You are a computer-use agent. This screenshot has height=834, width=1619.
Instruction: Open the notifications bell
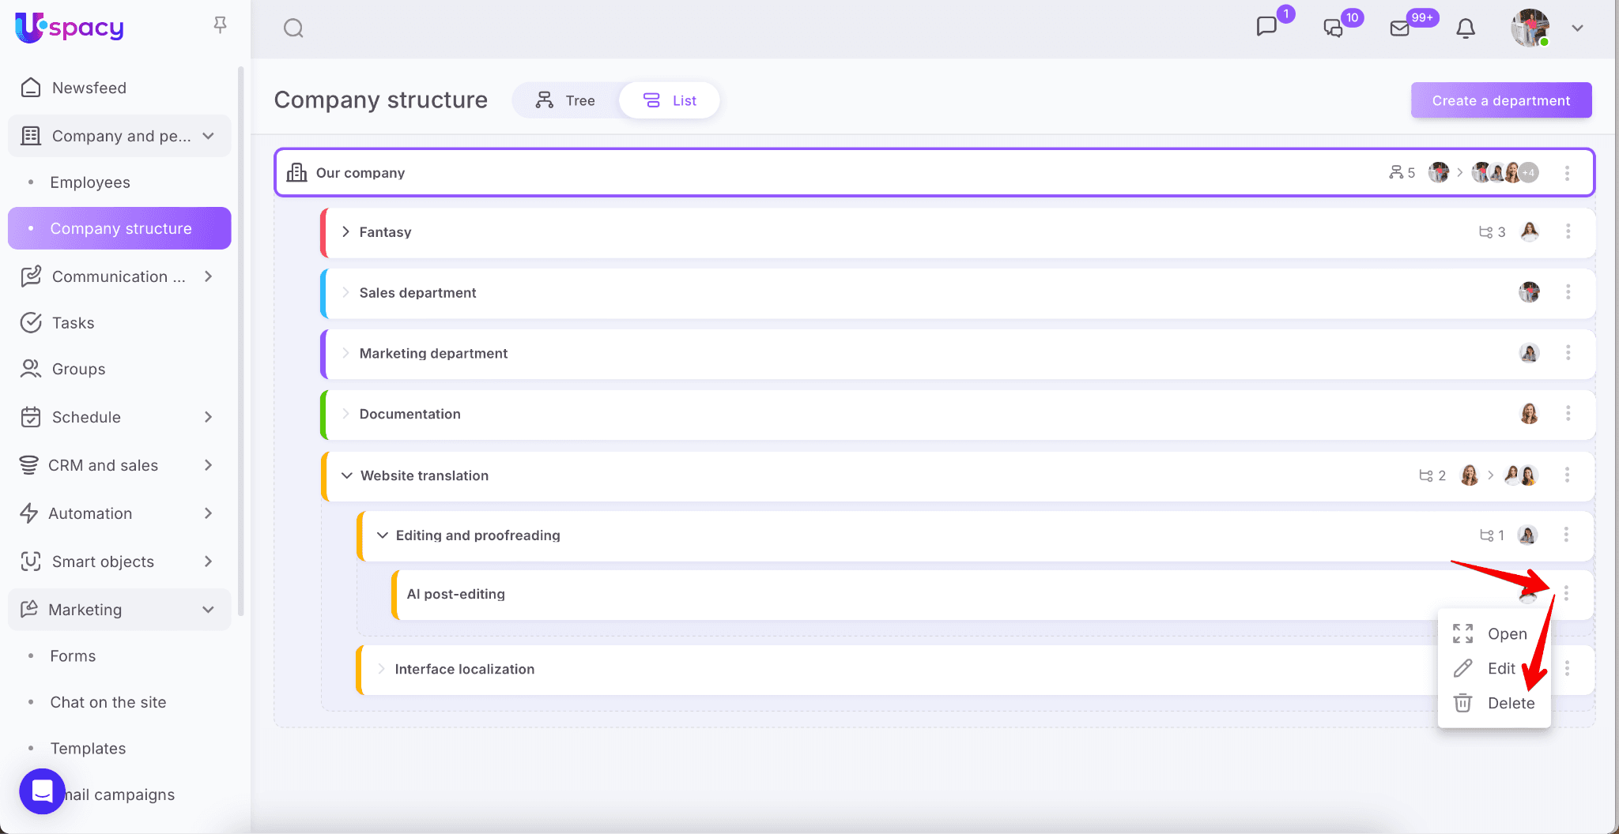click(1465, 28)
